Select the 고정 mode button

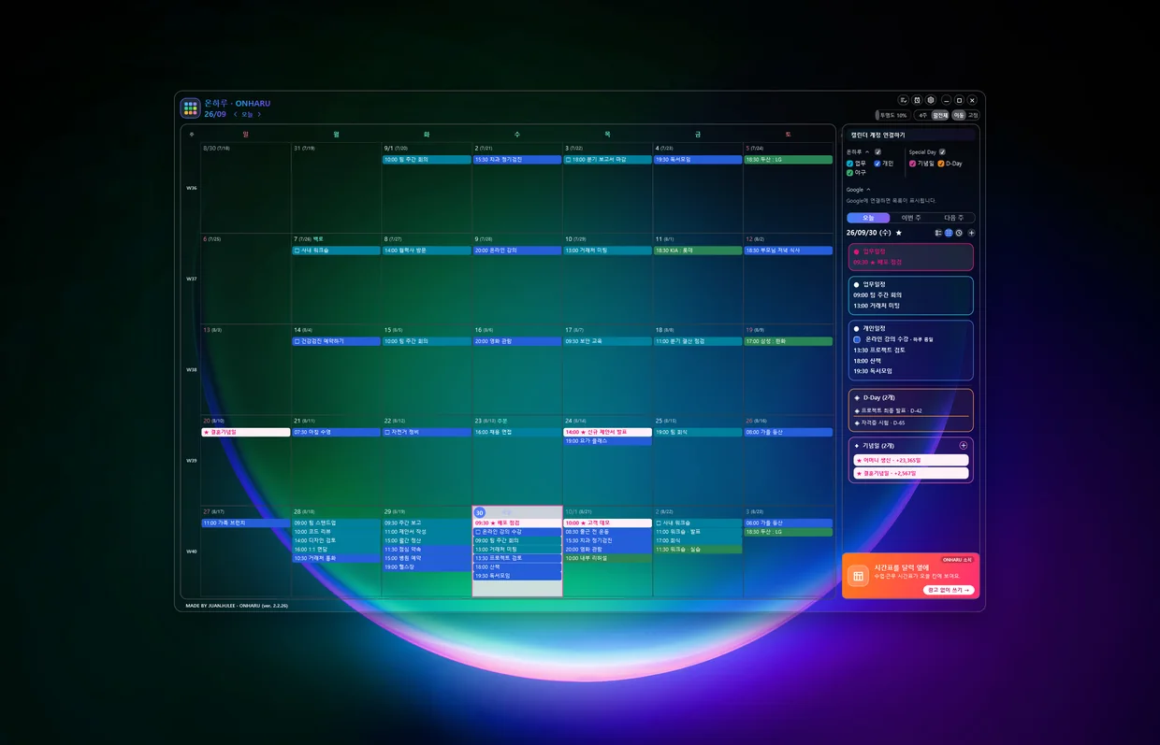973,115
